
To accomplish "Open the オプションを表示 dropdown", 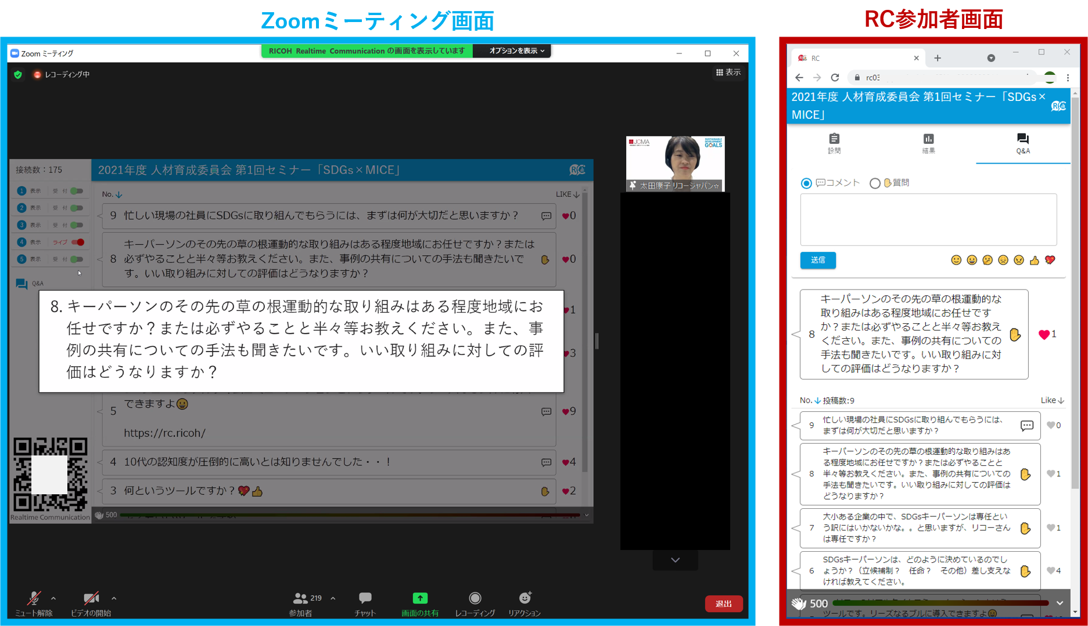I will pos(517,51).
